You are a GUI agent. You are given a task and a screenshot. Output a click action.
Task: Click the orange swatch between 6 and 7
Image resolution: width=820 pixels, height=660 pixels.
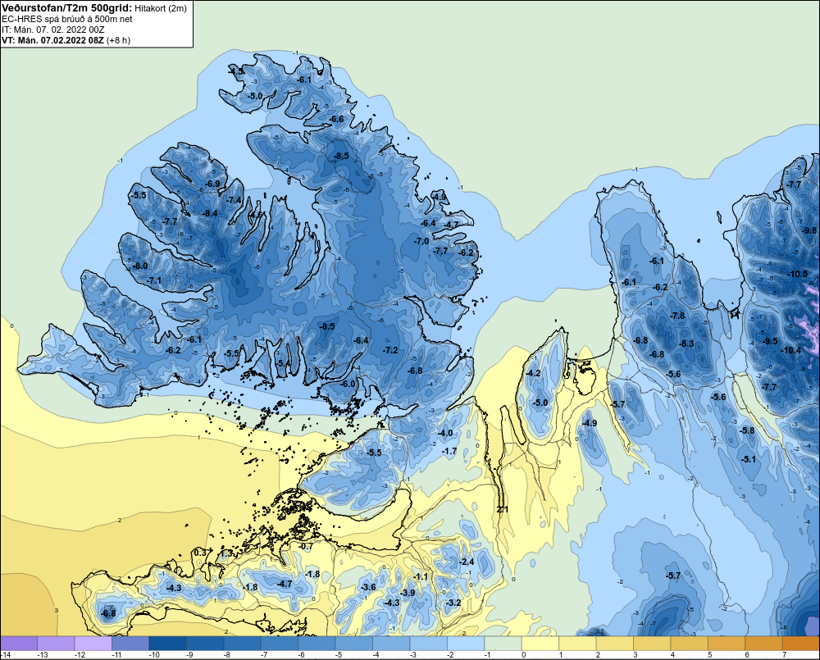[x=764, y=643]
